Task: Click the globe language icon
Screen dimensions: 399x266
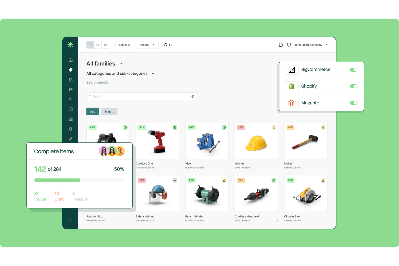Action: click(x=166, y=45)
